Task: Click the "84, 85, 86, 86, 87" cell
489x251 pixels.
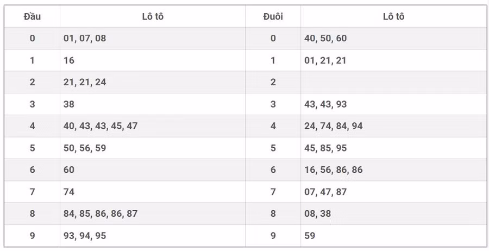Action: coord(101,214)
